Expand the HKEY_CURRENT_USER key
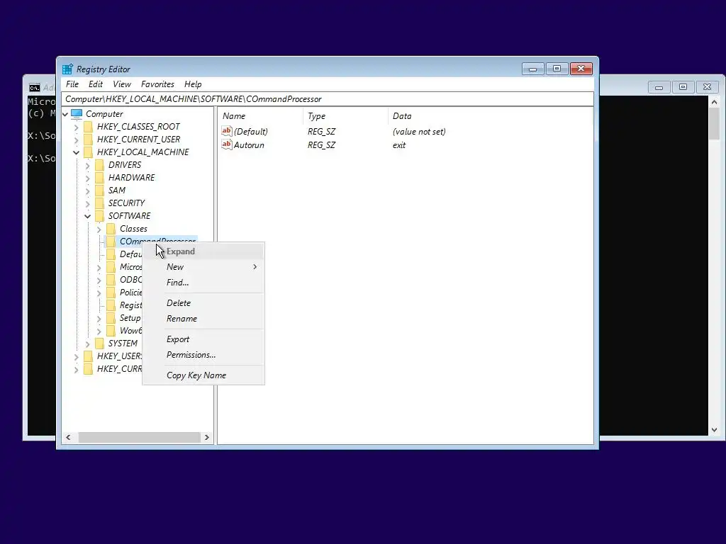This screenshot has width=726, height=544. click(77, 140)
